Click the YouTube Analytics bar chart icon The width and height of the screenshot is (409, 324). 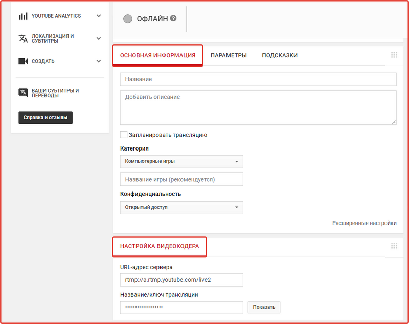click(23, 16)
